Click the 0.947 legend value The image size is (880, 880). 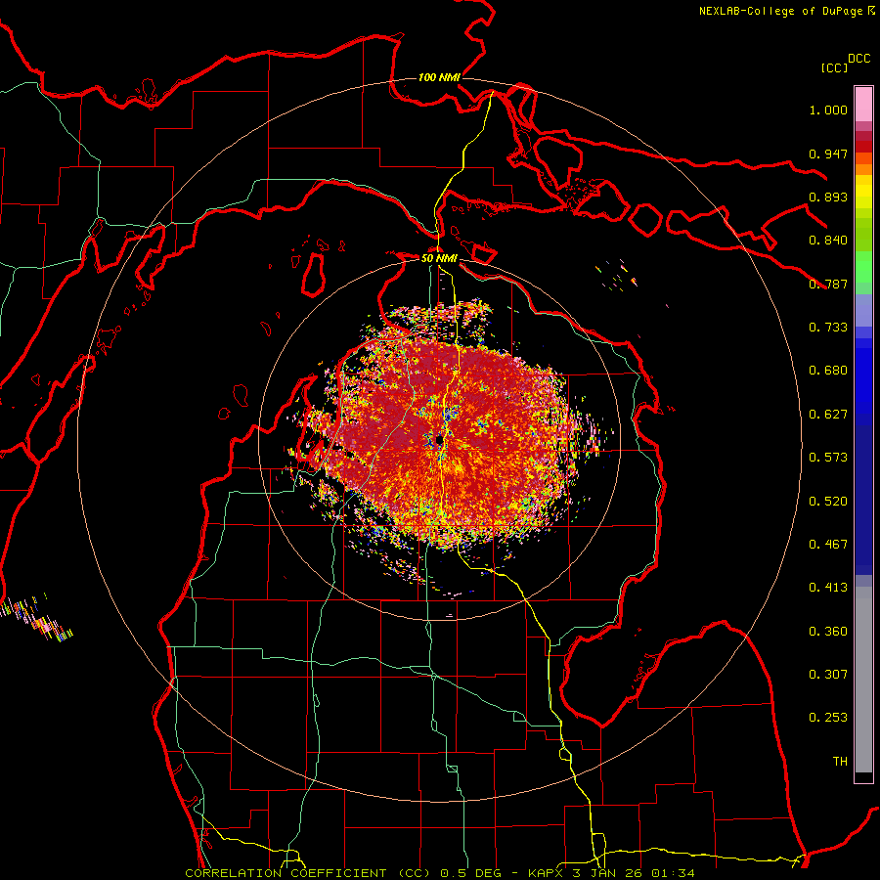pyautogui.click(x=828, y=154)
